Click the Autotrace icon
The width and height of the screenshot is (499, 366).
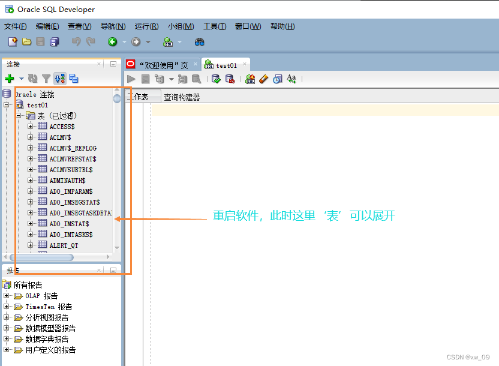pyautogui.click(x=182, y=79)
